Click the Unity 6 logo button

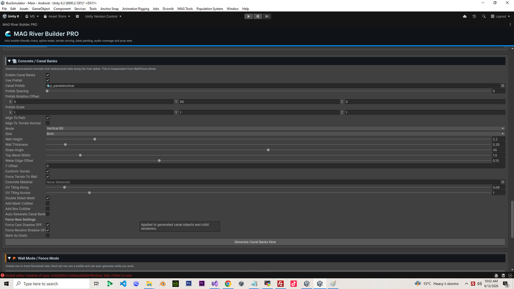11,16
